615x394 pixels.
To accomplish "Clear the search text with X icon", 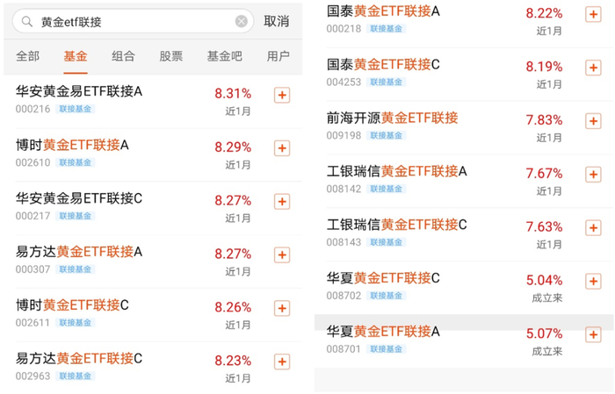I will point(242,21).
